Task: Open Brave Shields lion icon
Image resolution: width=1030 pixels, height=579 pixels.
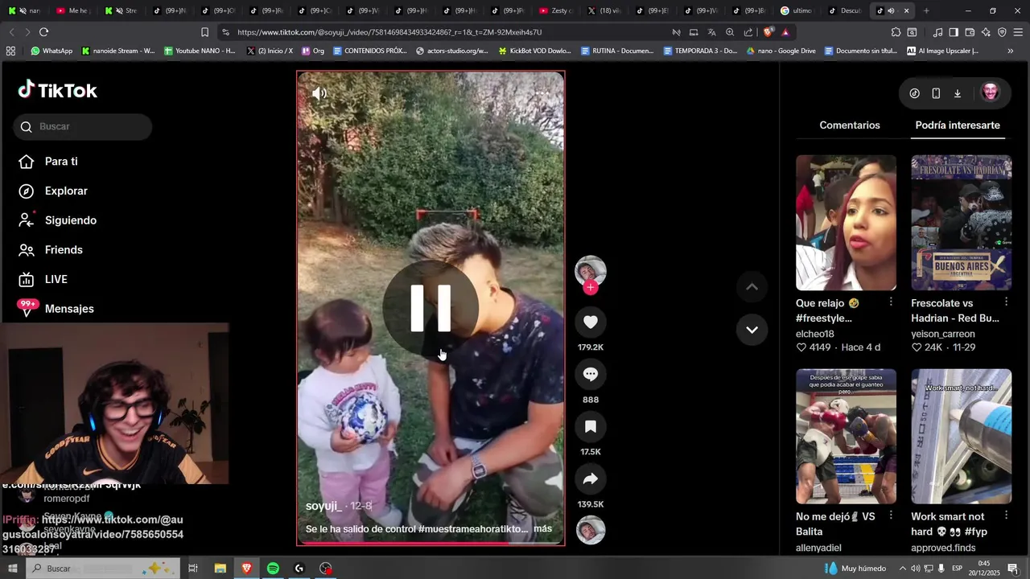Action: coord(768,32)
